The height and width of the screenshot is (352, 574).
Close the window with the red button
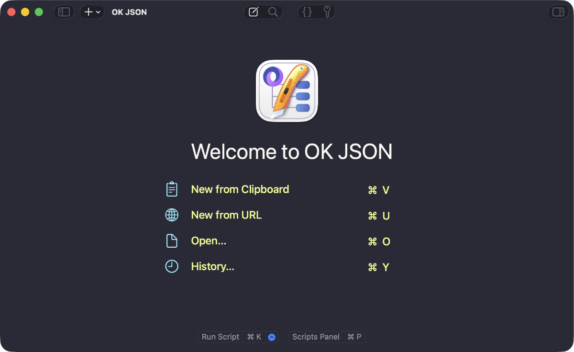point(11,12)
